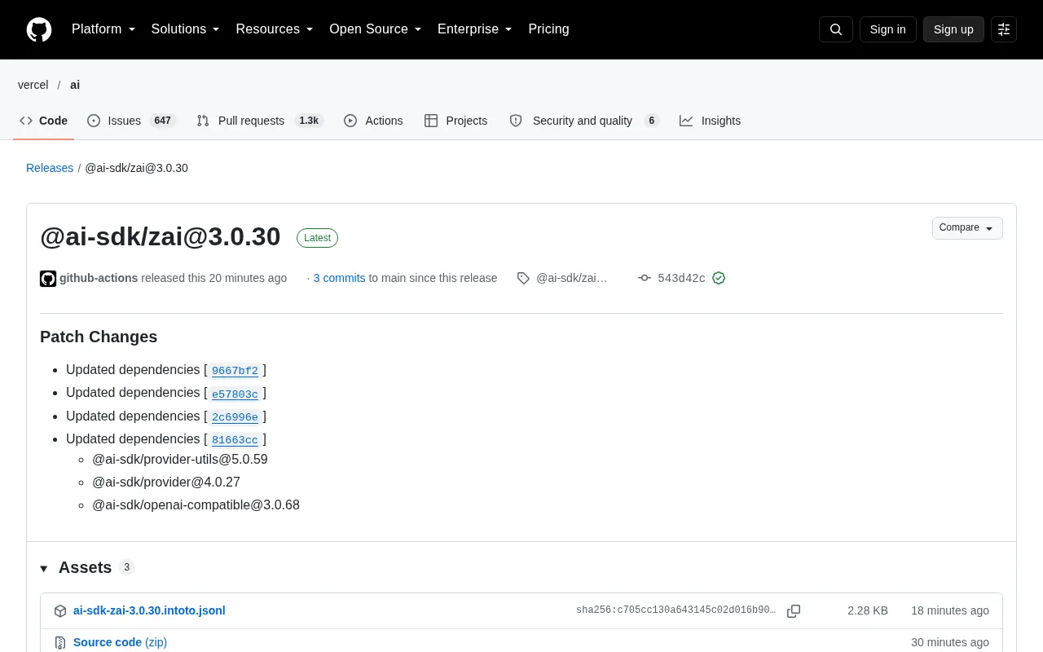Open commit hash 543d42c
The height and width of the screenshot is (652, 1043).
click(x=681, y=278)
